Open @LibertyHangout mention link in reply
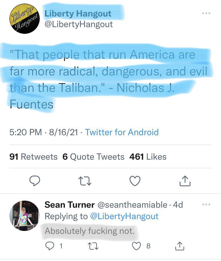Viewport: 221px width, 261px height. [x=124, y=216]
